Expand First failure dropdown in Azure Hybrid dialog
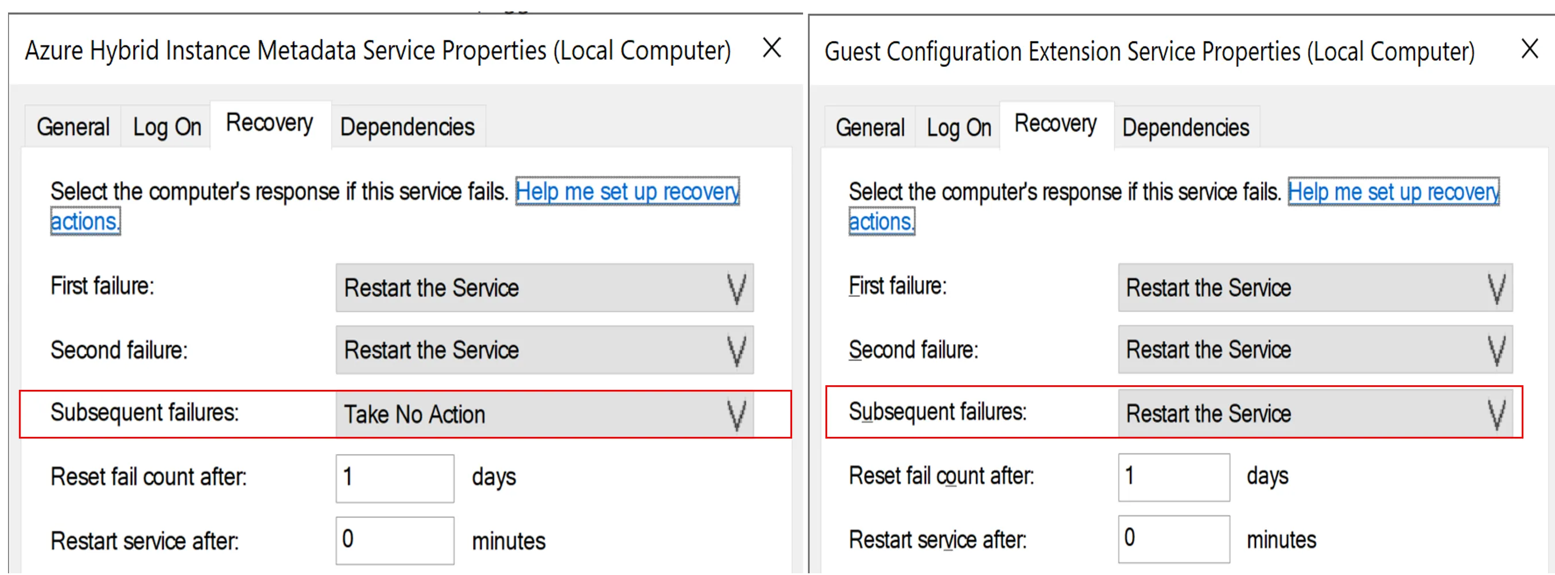1555x575 pixels. [x=545, y=288]
